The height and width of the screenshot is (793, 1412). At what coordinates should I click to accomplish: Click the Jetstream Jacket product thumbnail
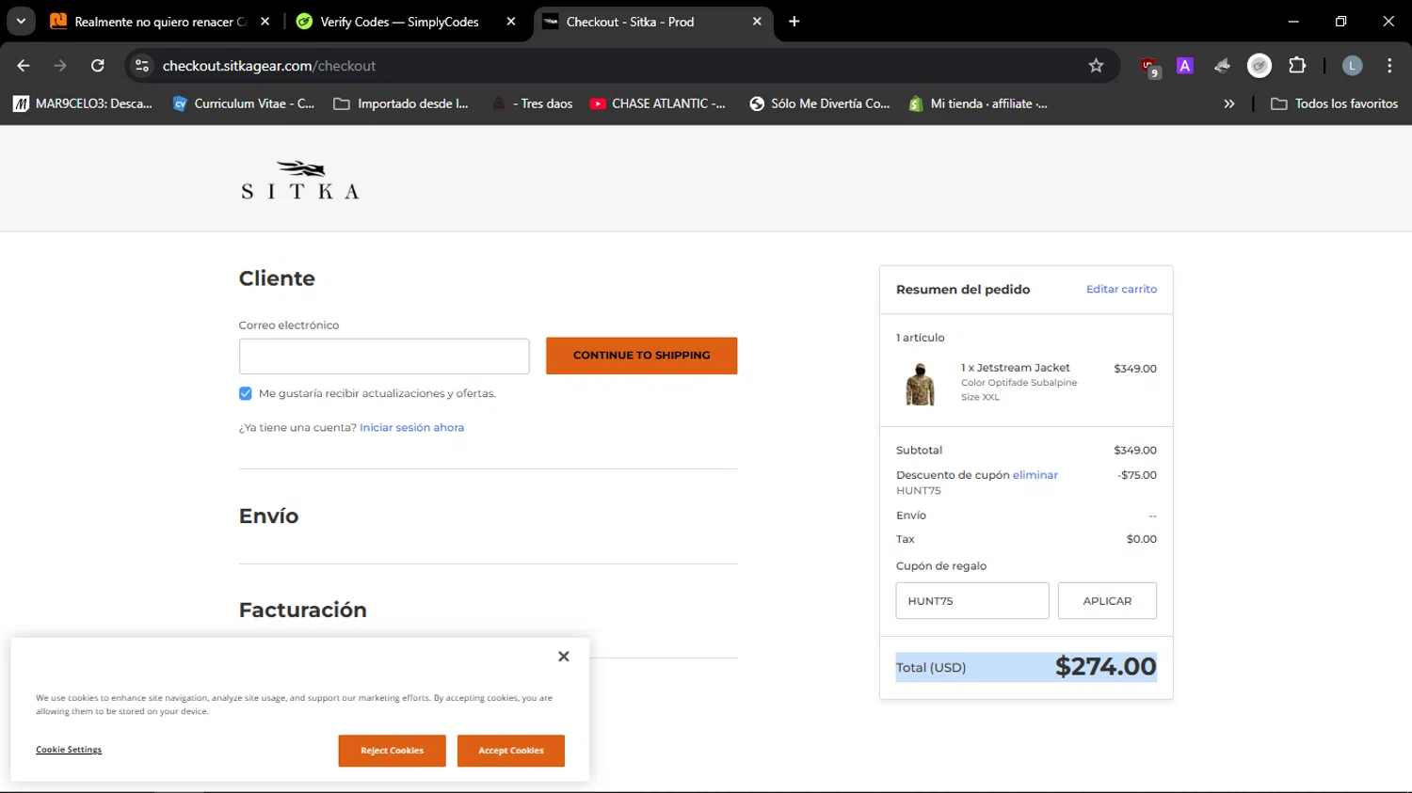(920, 384)
